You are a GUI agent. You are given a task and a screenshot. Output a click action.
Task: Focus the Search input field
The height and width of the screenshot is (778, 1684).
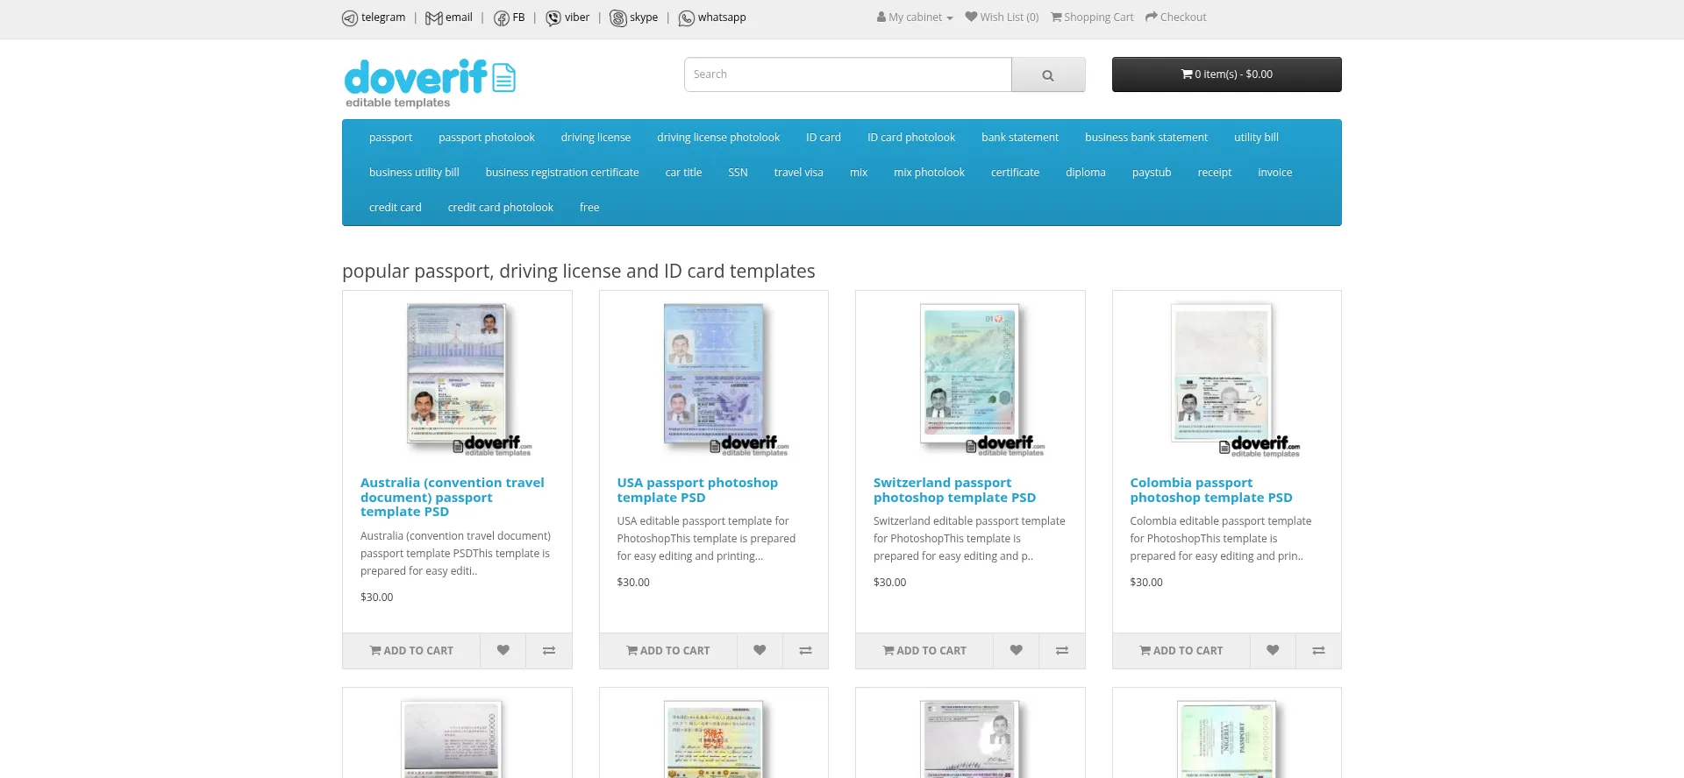pyautogui.click(x=847, y=74)
